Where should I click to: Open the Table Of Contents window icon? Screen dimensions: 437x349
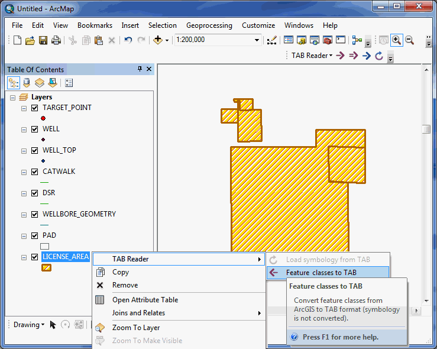tap(289, 40)
